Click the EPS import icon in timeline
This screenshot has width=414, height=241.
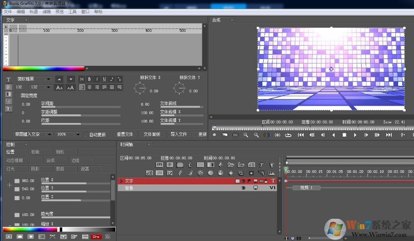tap(159, 165)
